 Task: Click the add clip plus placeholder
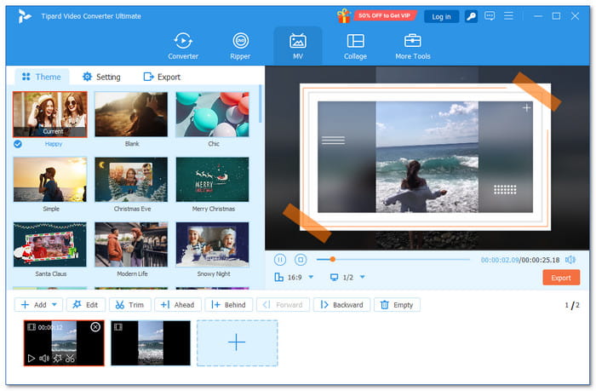[237, 342]
